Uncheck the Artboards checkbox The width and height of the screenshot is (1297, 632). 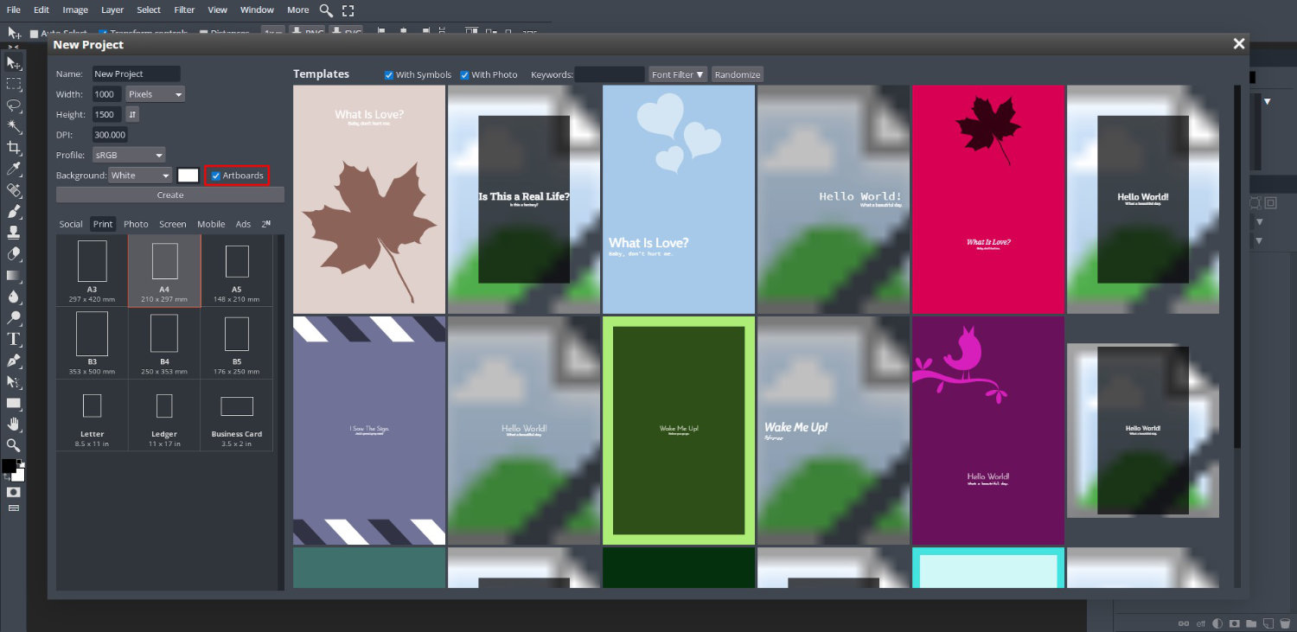click(216, 176)
